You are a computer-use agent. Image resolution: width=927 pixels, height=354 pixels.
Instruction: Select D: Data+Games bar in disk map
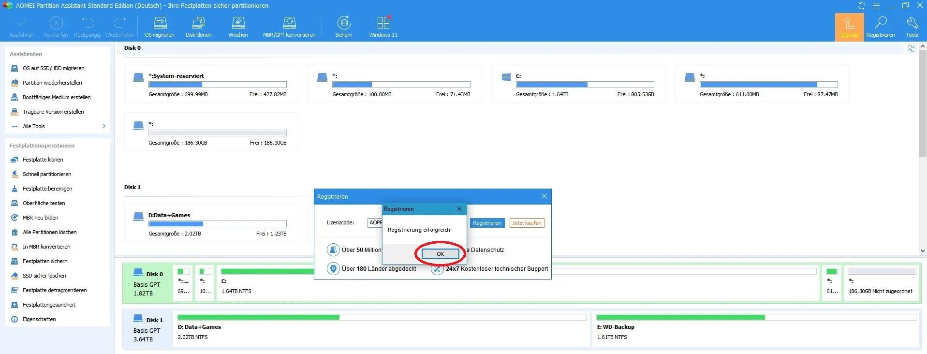(382, 329)
